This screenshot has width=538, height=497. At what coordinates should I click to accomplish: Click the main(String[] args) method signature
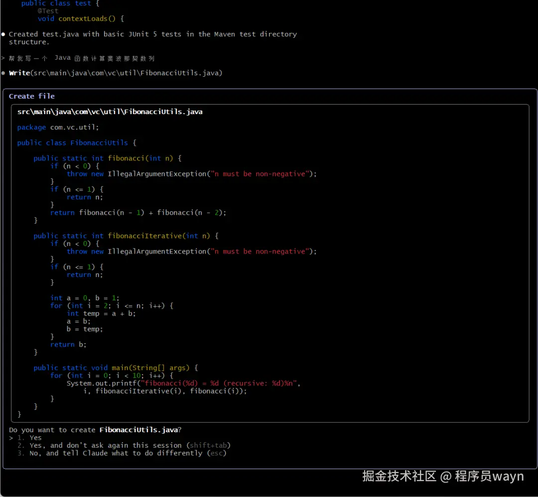[116, 368]
